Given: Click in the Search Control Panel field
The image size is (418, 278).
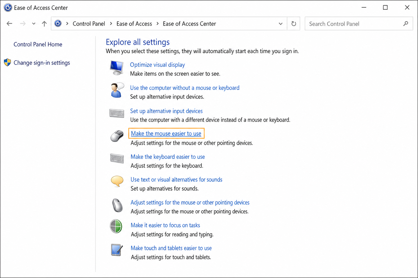Looking at the screenshot, I should pyautogui.click(x=359, y=24).
